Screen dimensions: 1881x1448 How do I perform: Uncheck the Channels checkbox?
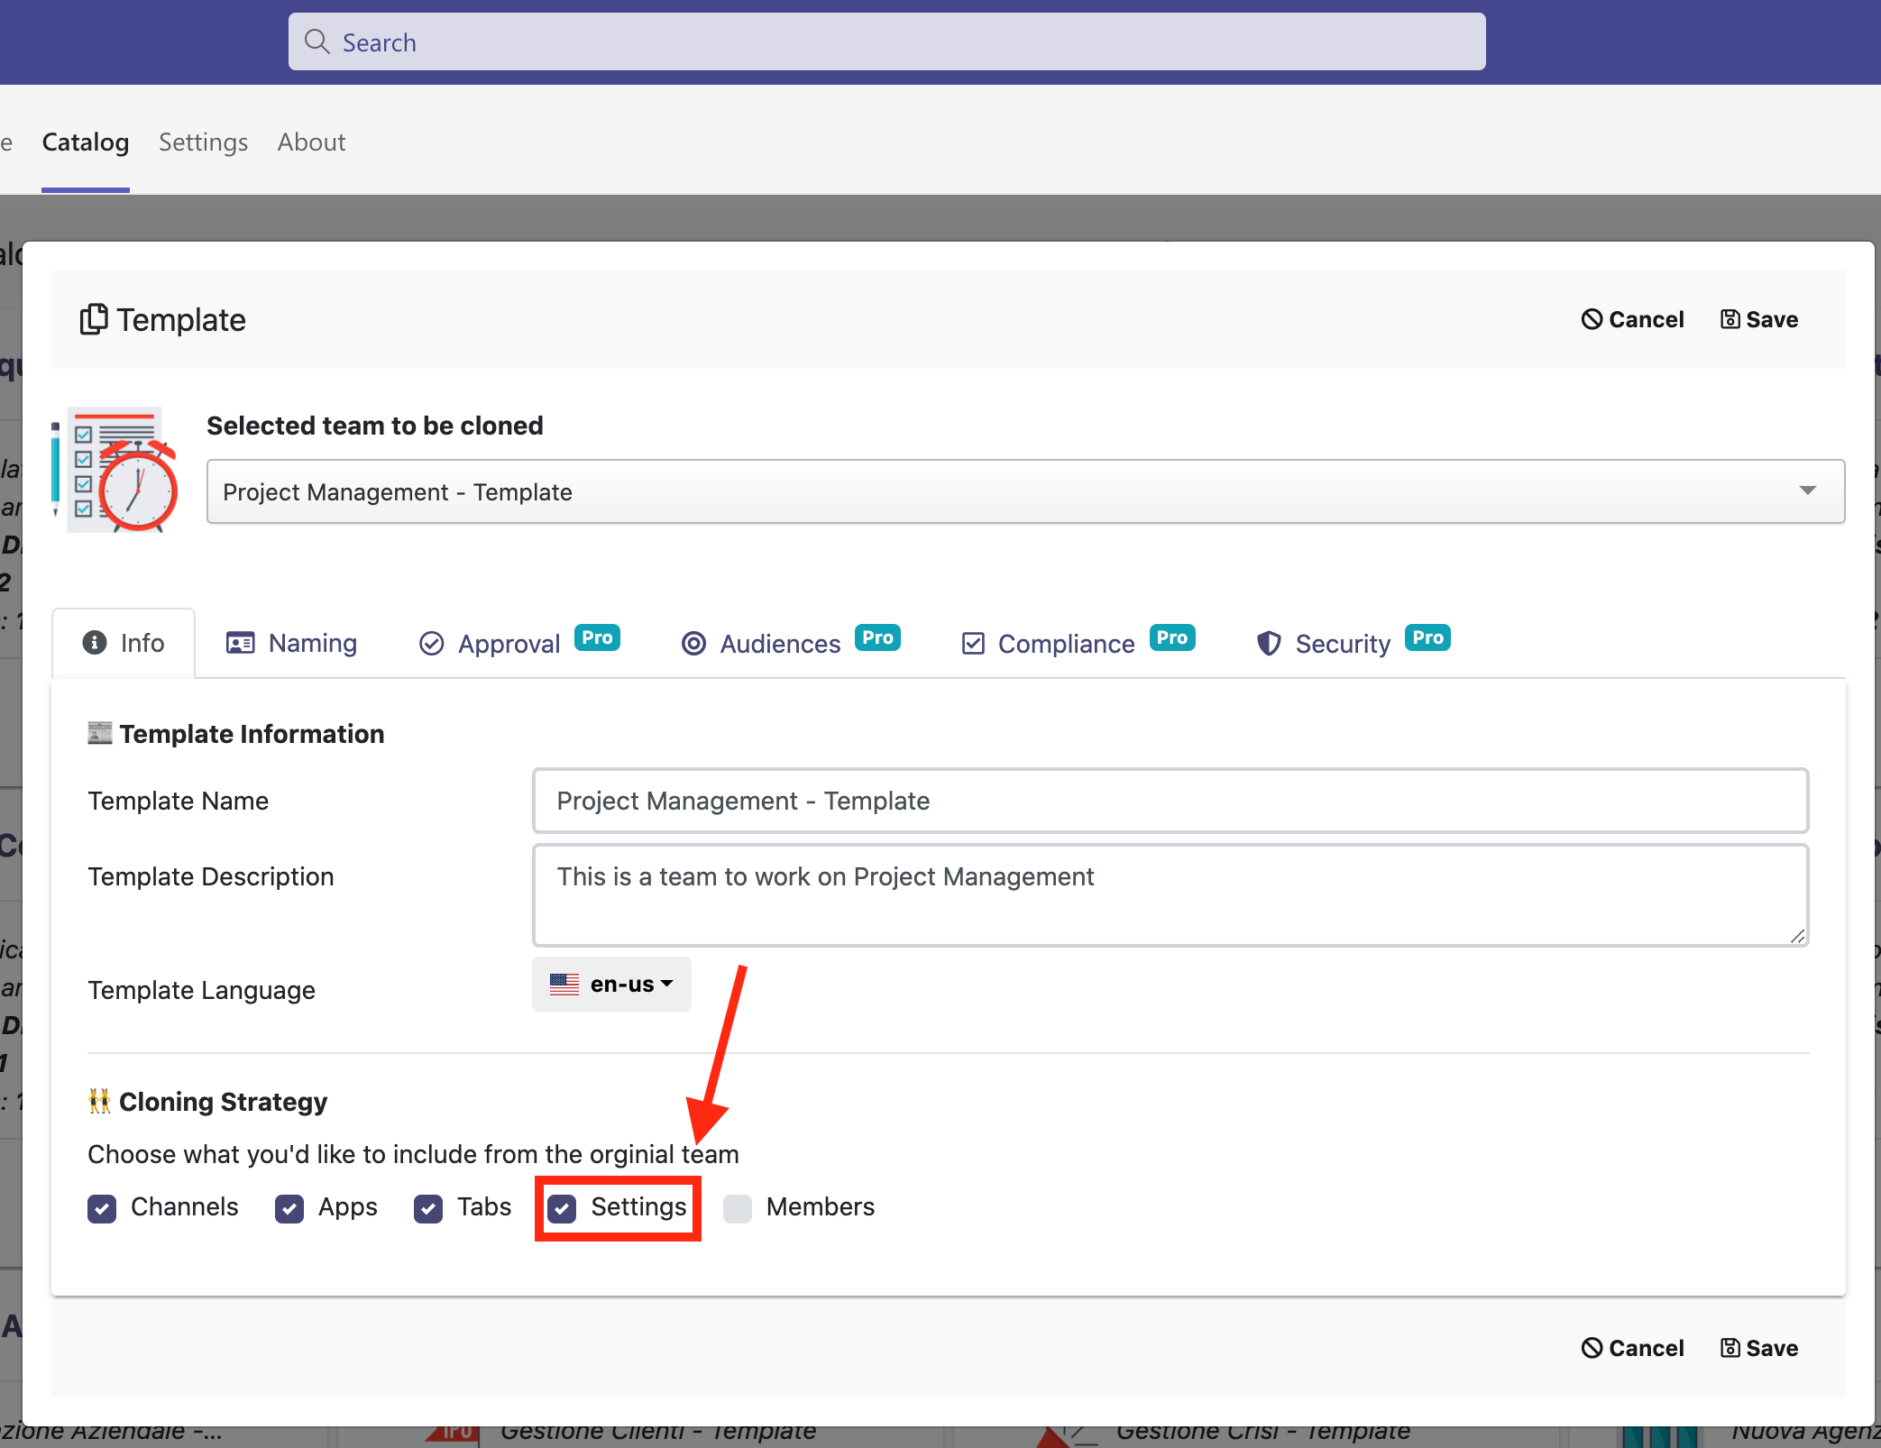(102, 1208)
